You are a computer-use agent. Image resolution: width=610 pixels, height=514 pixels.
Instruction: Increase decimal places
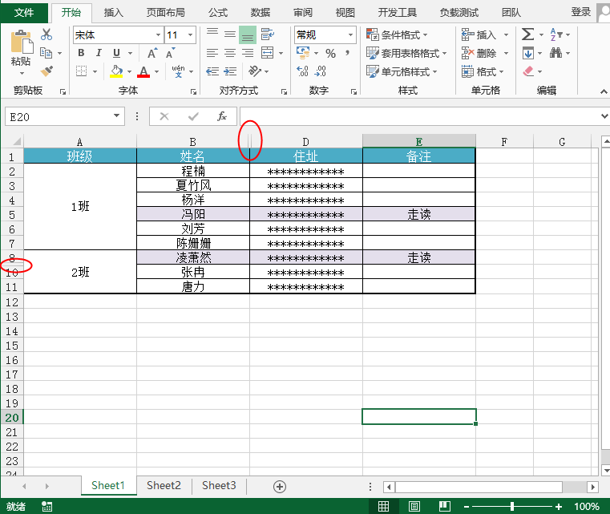pyautogui.click(x=302, y=71)
